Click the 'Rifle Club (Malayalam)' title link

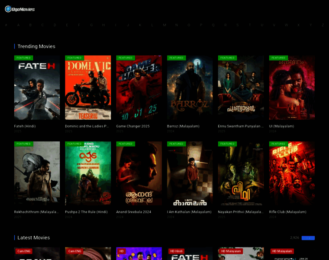(288, 212)
